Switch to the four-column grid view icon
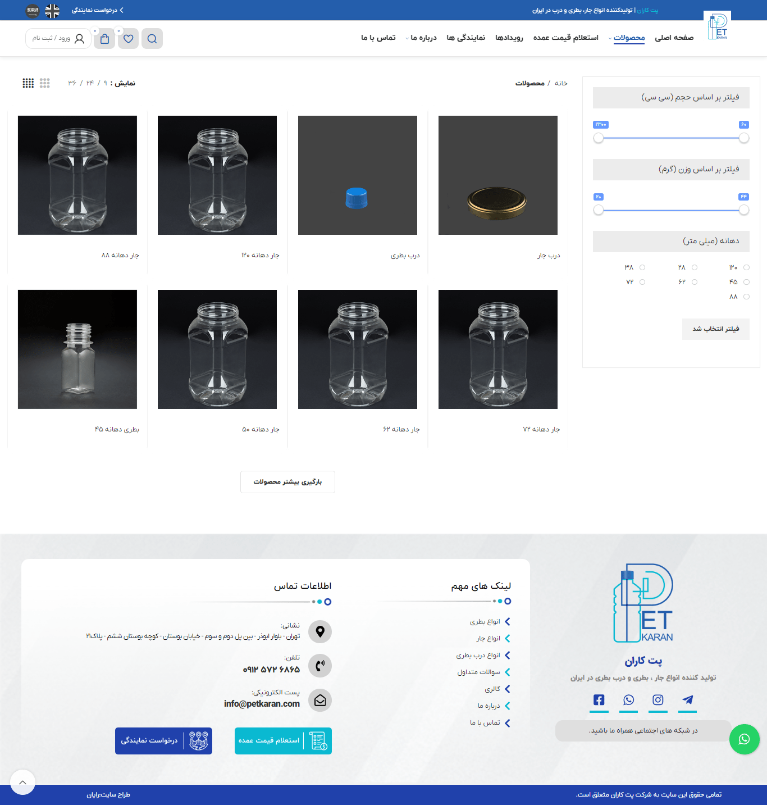This screenshot has width=767, height=805. 28,83
